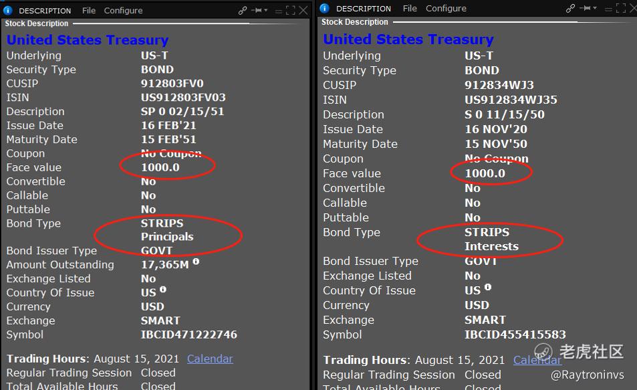Click the United States Treasury heading in left window

click(x=88, y=40)
